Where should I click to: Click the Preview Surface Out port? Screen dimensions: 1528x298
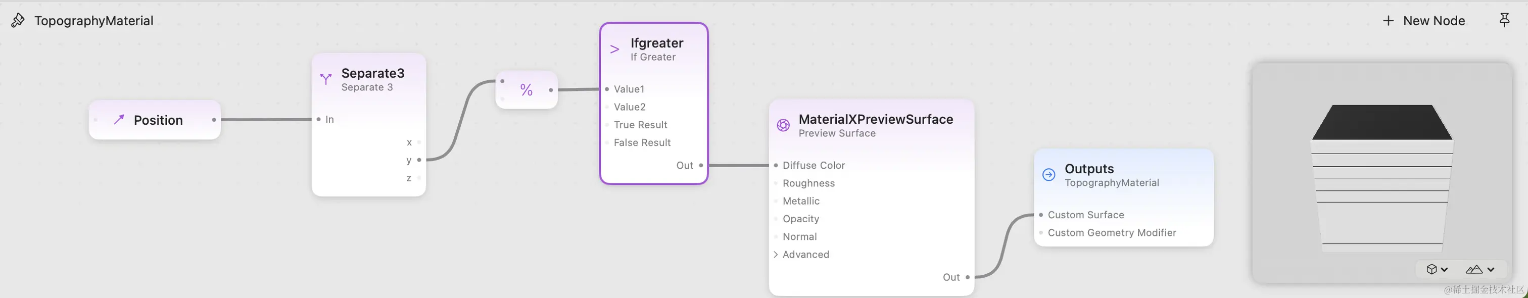click(968, 277)
